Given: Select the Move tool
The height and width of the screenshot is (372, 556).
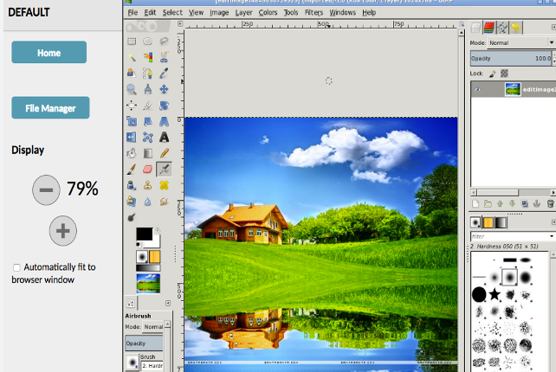Looking at the screenshot, I should (x=164, y=89).
